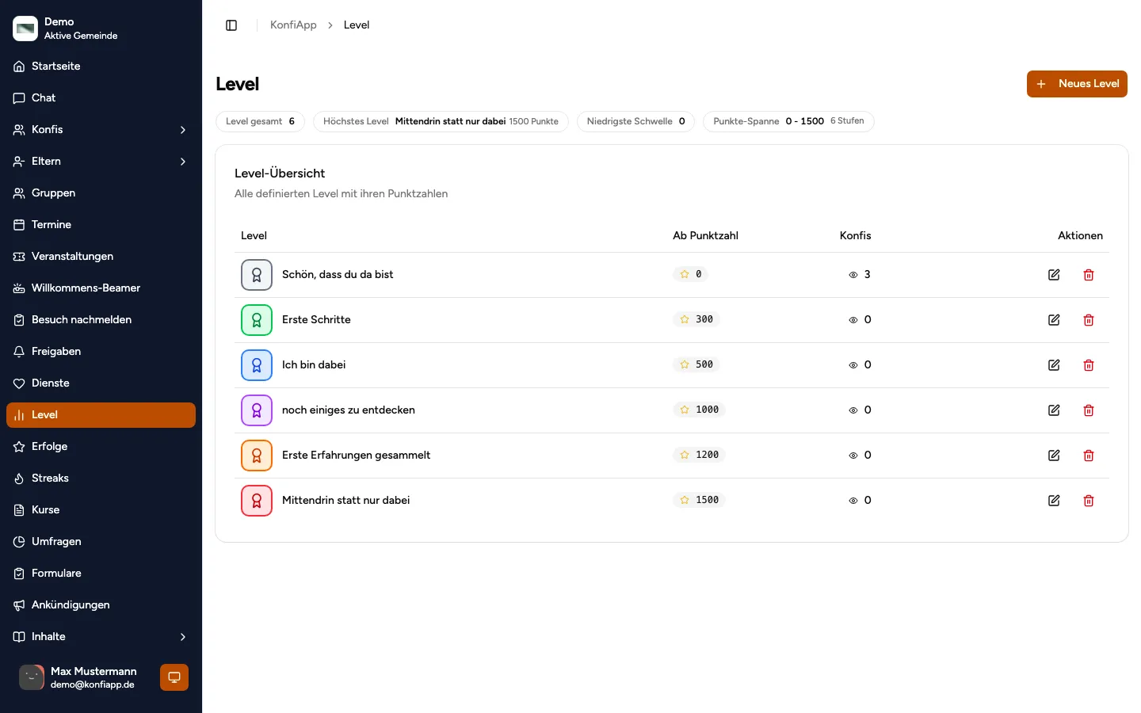This screenshot has width=1141, height=713.
Task: Delete the 'Erste Erfahrungen gesammelt' level
Action: (x=1089, y=456)
